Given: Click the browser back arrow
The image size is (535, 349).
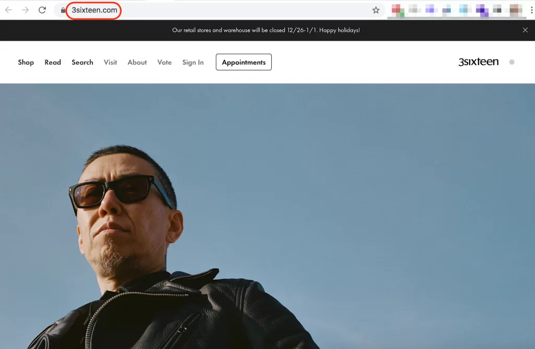Looking at the screenshot, I should click(x=8, y=10).
